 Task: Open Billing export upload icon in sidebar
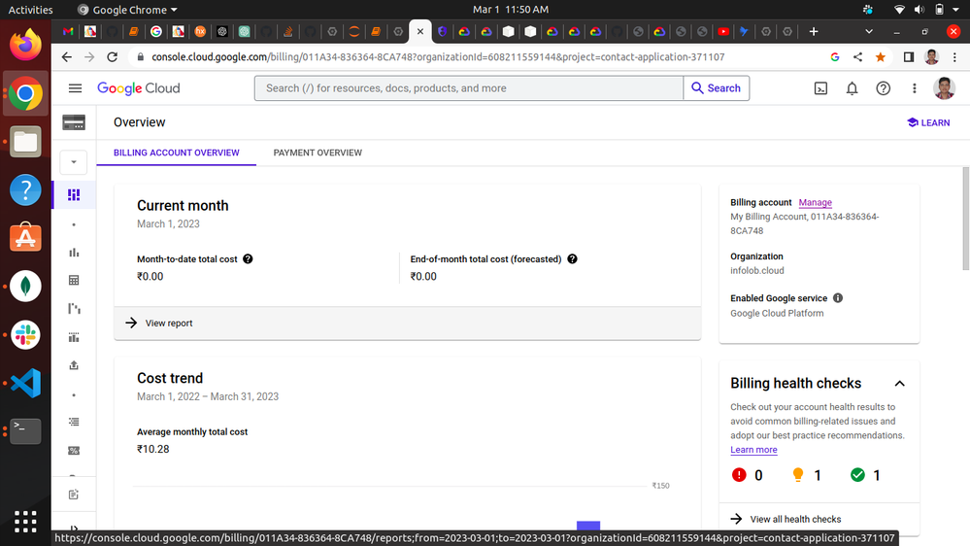74,365
